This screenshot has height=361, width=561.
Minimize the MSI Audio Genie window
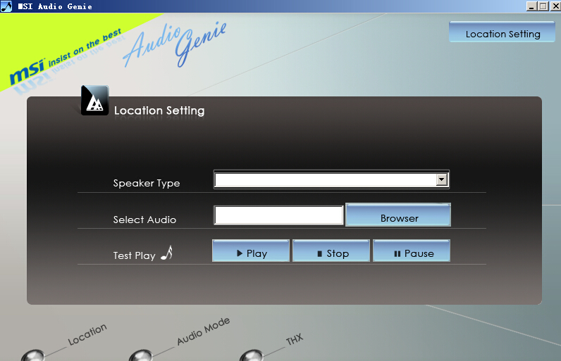[531, 6]
